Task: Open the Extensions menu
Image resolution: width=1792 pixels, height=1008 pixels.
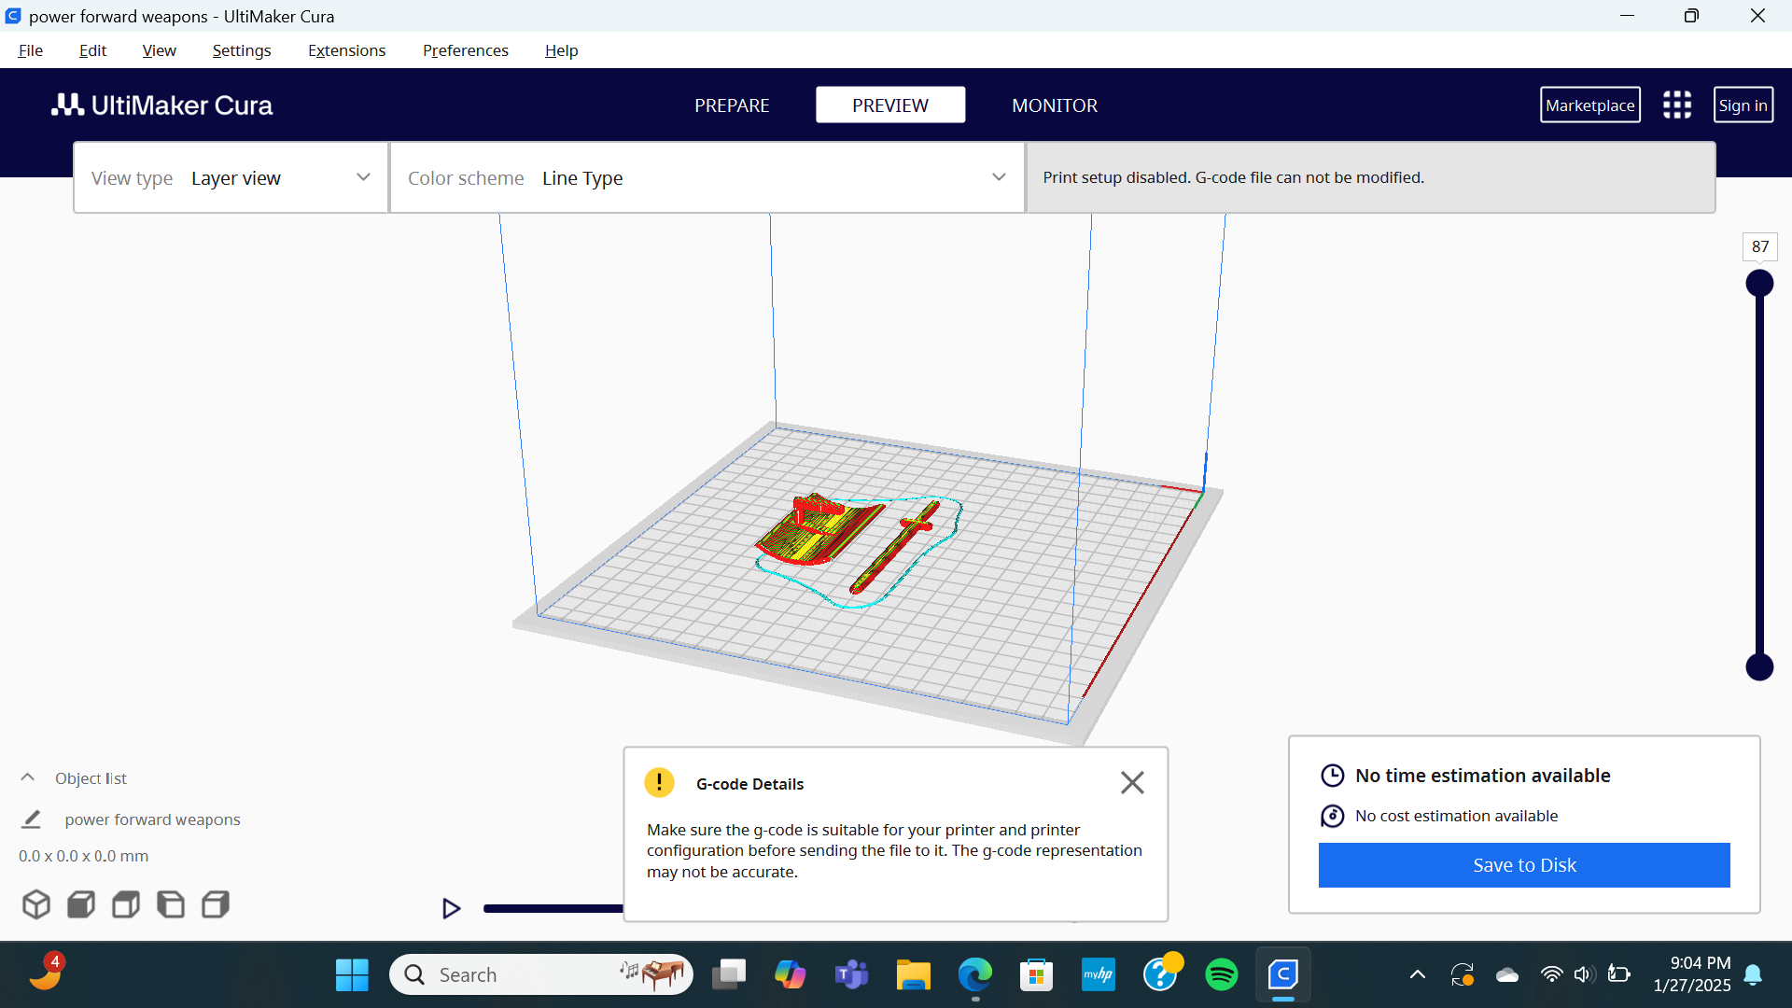Action: (x=346, y=50)
